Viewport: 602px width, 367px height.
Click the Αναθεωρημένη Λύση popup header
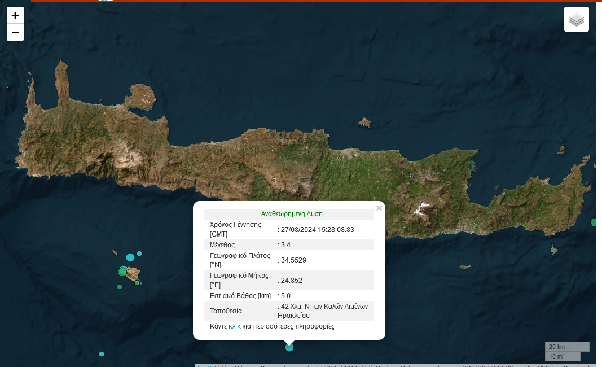coord(292,214)
